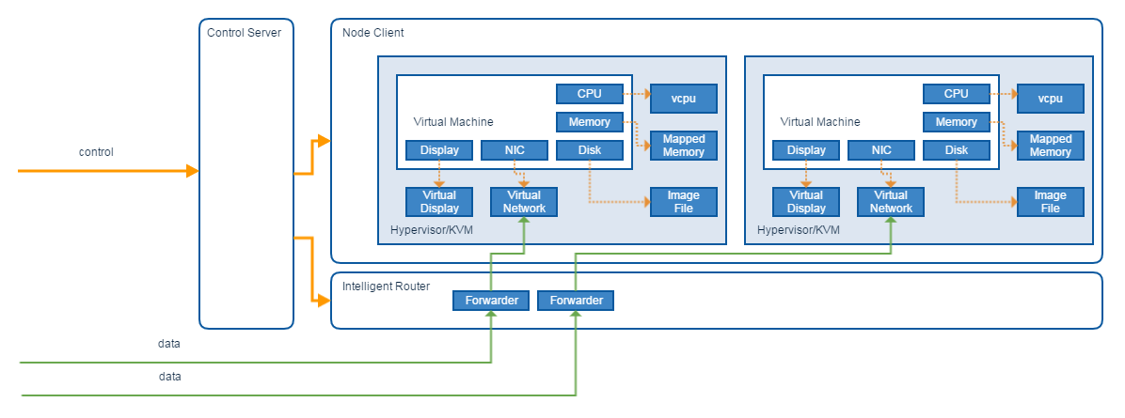Select Image File in the left hypervisor
Image resolution: width=1125 pixels, height=418 pixels.
[x=684, y=202]
